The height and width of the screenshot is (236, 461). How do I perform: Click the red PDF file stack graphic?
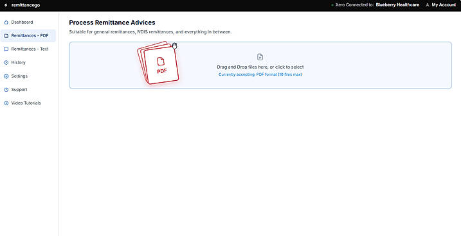point(158,63)
